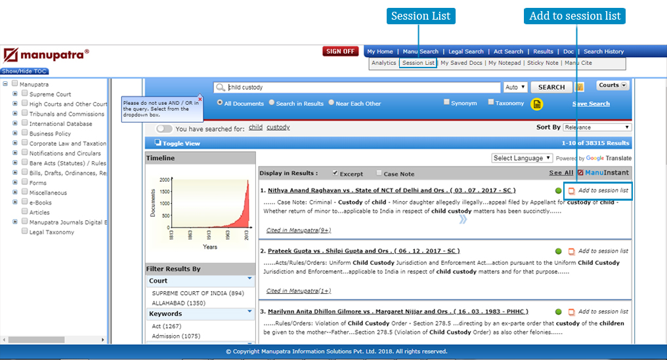
Task: Click the Manupatra logo
Action: coord(47,55)
